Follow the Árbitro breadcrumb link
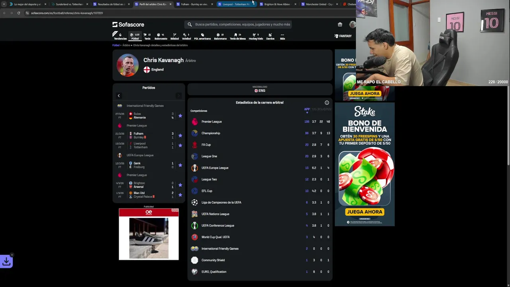This screenshot has height=287, width=510. 126,45
